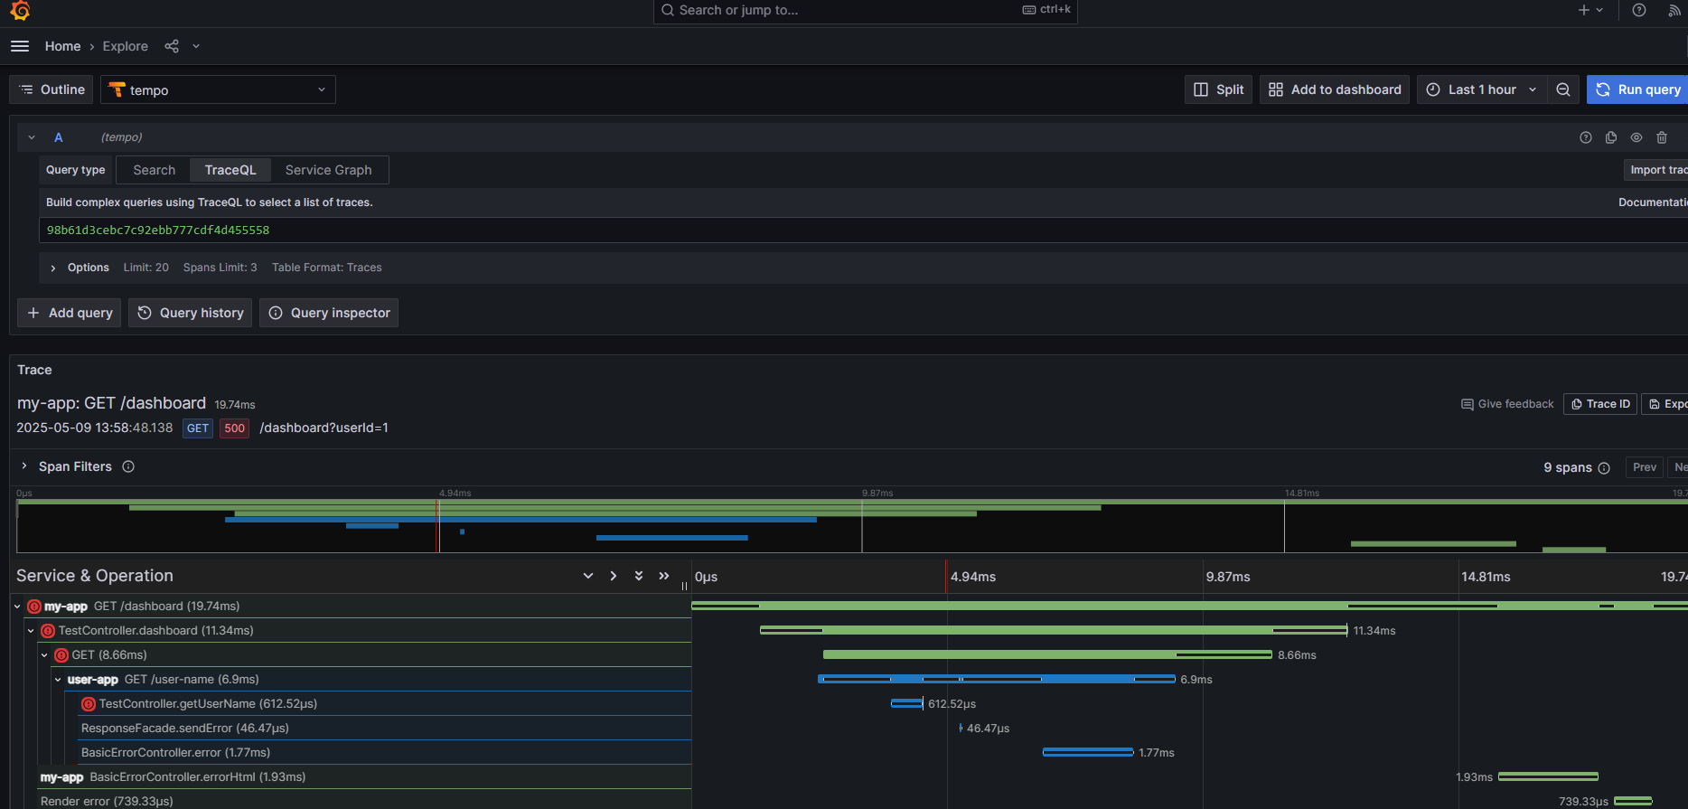1688x809 pixels.
Task: Open the Last 1 hour time picker
Action: [x=1481, y=89]
